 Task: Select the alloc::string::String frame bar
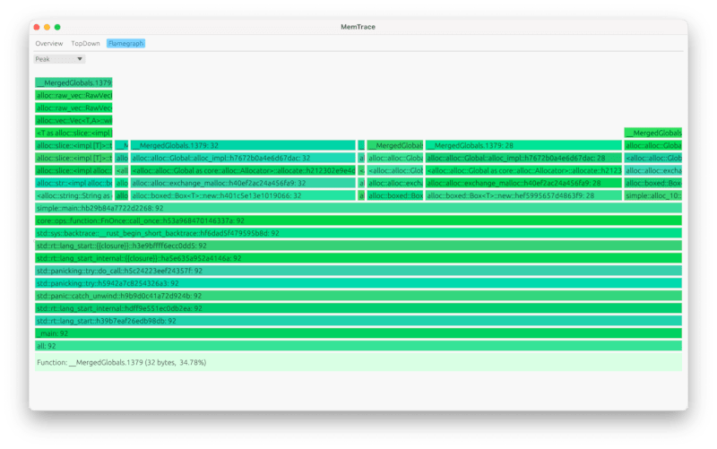73,194
